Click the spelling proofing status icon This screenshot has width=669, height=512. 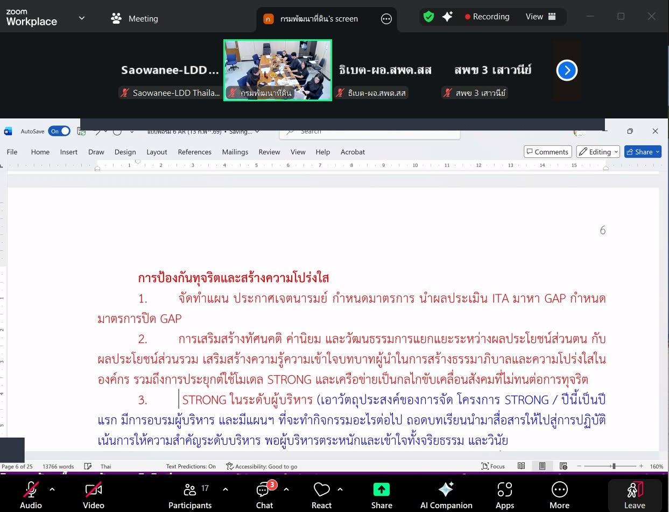[x=88, y=466]
